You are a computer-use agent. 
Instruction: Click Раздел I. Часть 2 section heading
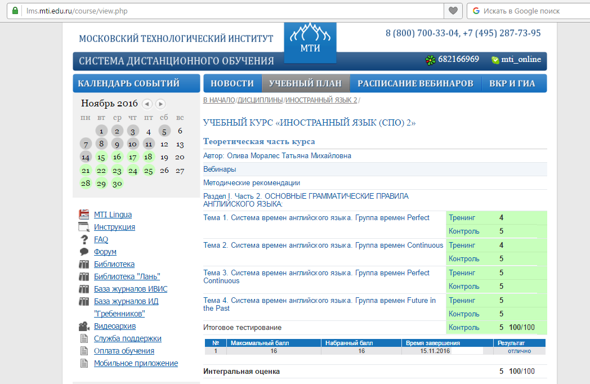click(x=306, y=200)
